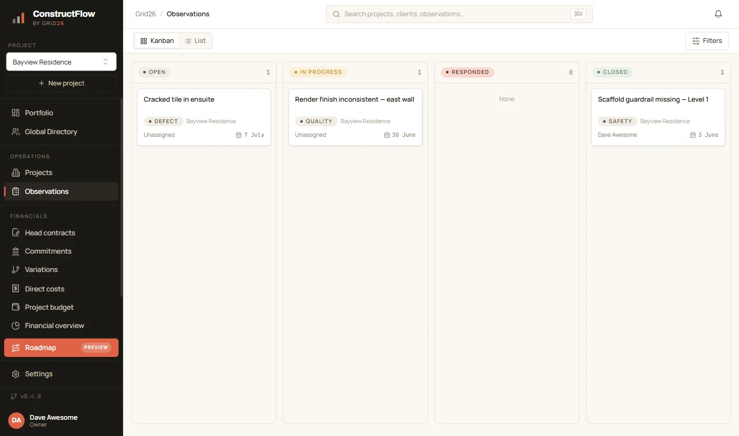739x436 pixels.
Task: Open Direct costs
Action: pyautogui.click(x=61, y=289)
